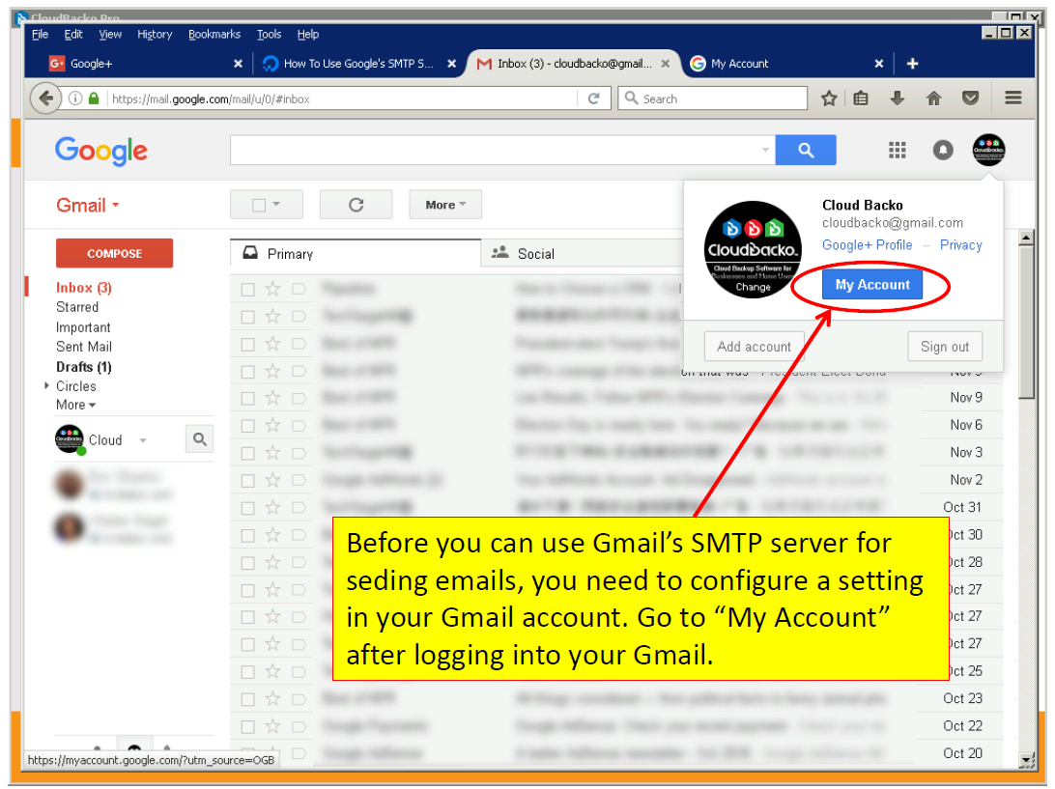The height and width of the screenshot is (789, 1055).
Task: Go to the browser home page icon
Action: tap(934, 99)
